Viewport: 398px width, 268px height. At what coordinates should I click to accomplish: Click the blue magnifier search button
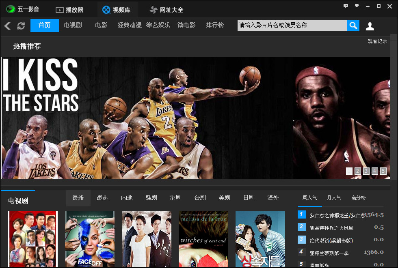[353, 25]
